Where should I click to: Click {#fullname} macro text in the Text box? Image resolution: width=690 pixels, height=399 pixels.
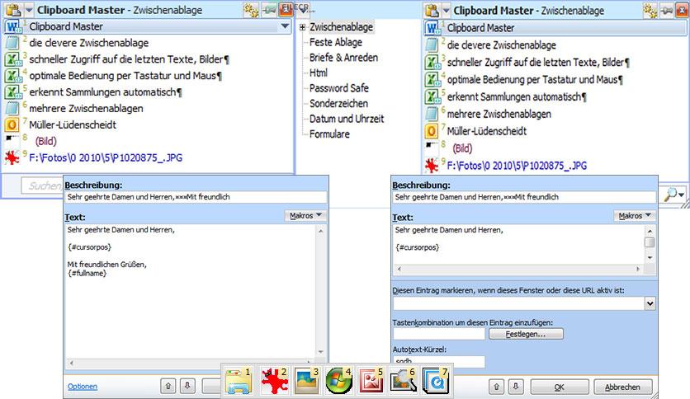coord(87,274)
